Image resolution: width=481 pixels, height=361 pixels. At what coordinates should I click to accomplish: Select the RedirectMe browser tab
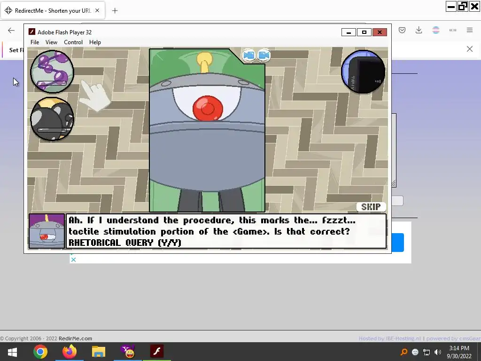(53, 10)
